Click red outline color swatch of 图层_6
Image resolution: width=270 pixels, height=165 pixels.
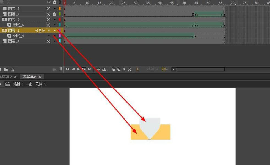point(60,19)
